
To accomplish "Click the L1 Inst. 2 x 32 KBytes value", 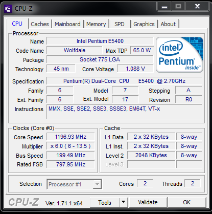I will (x=151, y=146).
